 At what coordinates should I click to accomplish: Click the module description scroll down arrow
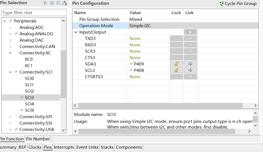255,125
